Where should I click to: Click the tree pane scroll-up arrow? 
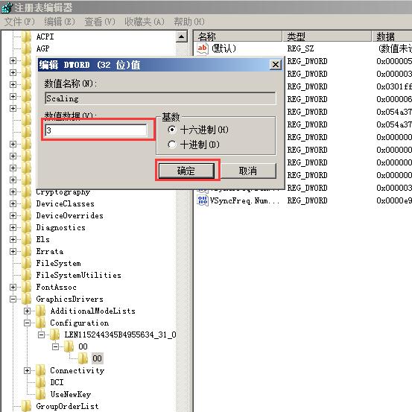182,37
